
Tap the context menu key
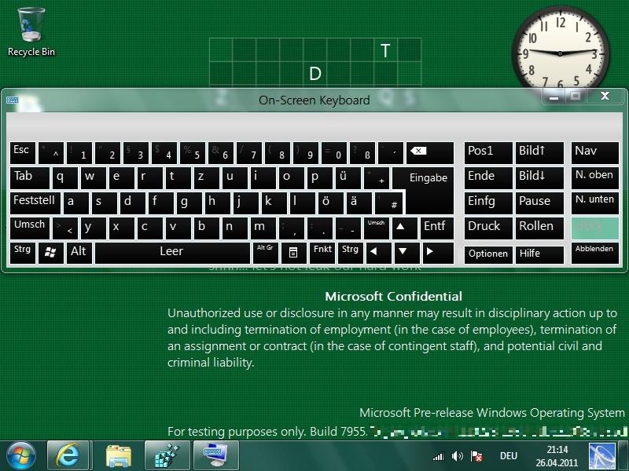pos(293,253)
